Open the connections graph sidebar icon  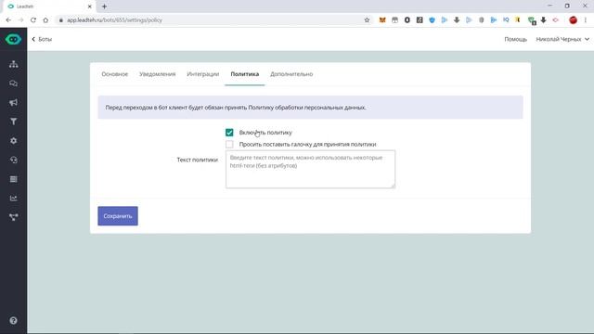pyautogui.click(x=14, y=217)
